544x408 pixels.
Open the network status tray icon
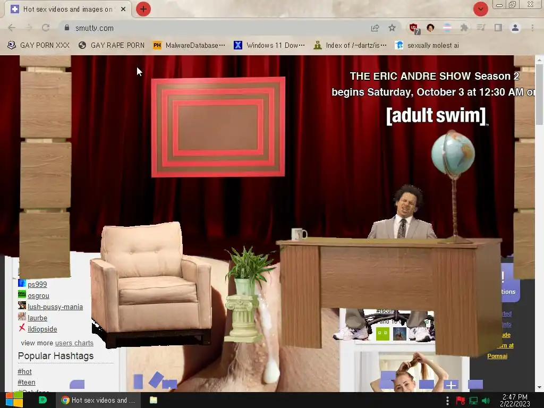coord(473,401)
